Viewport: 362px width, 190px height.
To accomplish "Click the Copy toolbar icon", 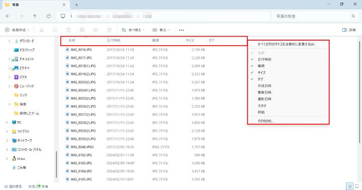I will [55, 30].
